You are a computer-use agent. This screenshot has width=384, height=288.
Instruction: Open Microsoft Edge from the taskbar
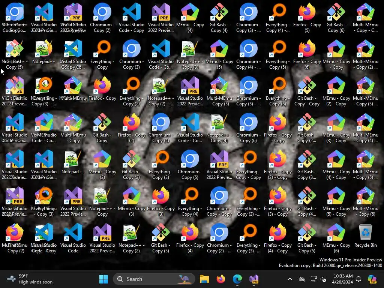point(237,279)
